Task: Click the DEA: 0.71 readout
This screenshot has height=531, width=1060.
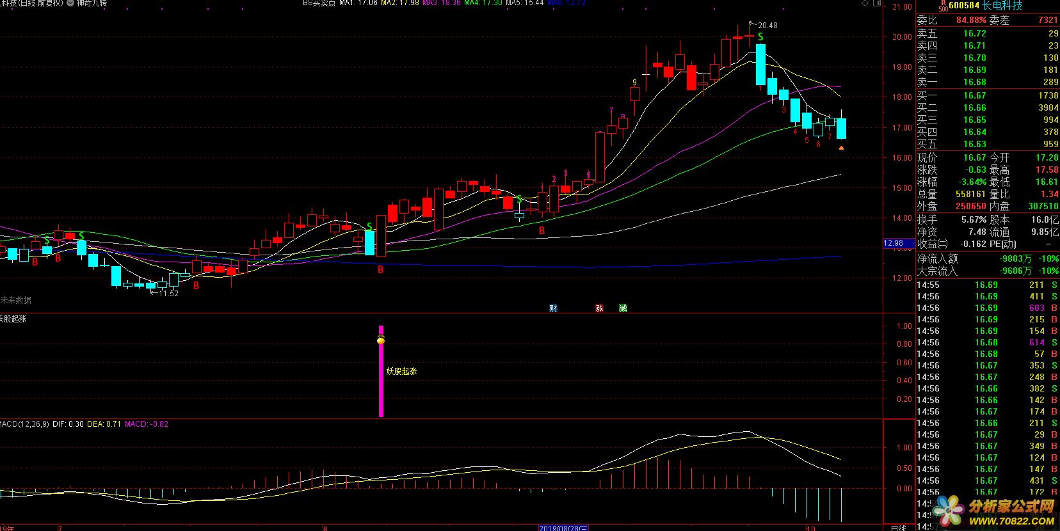Action: [x=104, y=424]
